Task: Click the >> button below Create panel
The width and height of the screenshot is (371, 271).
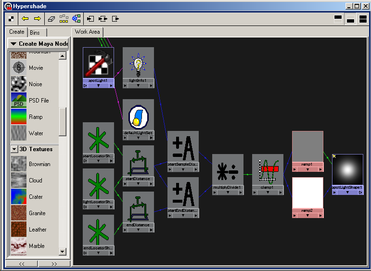Action: coord(54,264)
